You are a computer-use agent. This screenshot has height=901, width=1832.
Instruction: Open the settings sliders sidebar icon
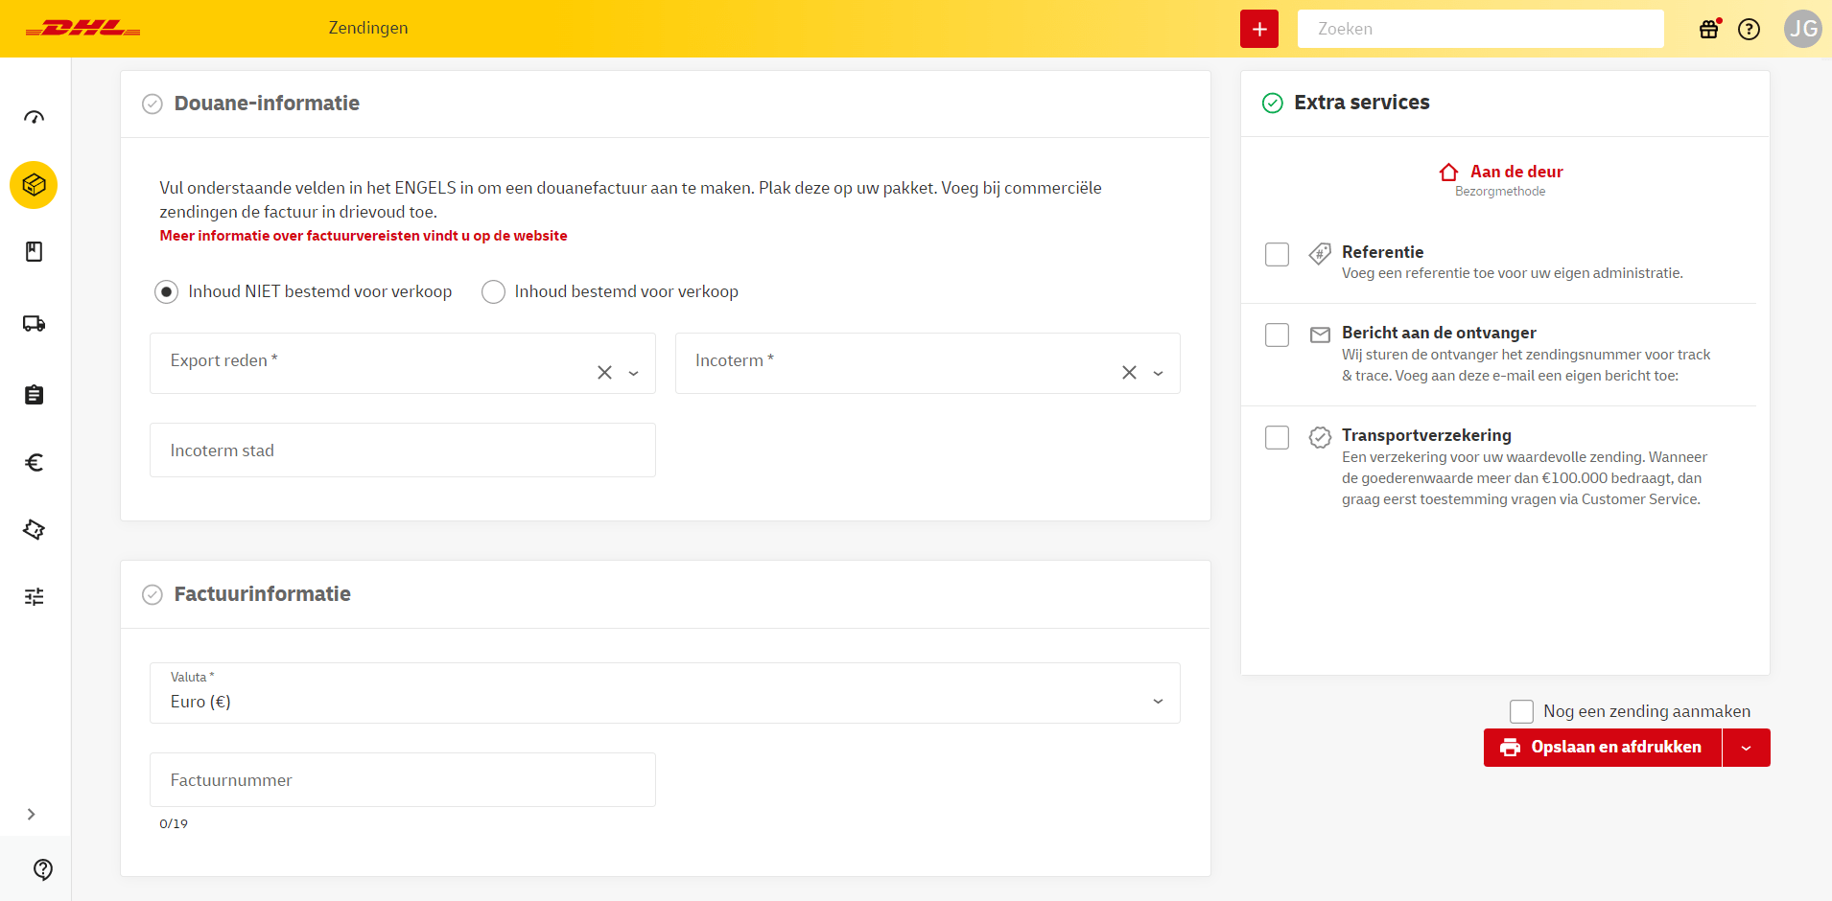click(x=34, y=597)
